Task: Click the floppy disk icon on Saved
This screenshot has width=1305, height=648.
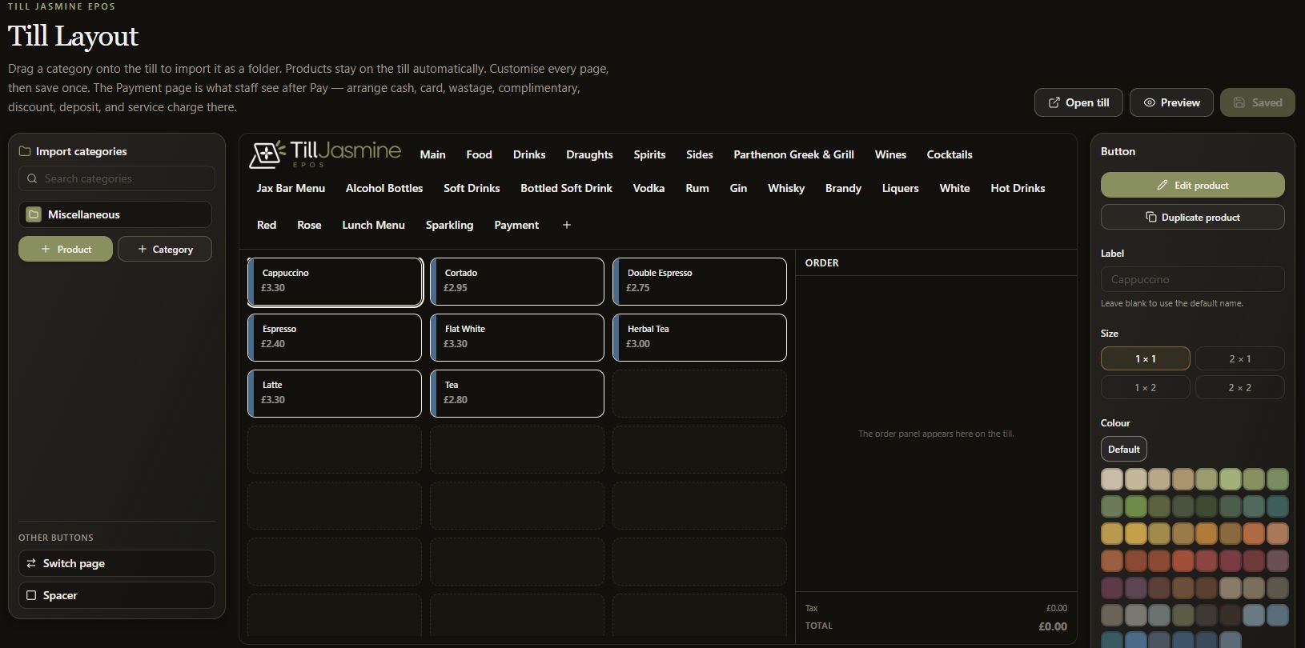Action: [x=1239, y=102]
